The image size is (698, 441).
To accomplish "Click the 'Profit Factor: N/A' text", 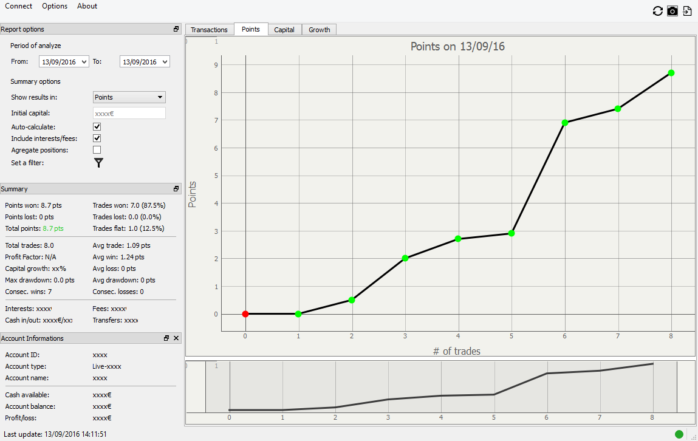I will pos(31,257).
